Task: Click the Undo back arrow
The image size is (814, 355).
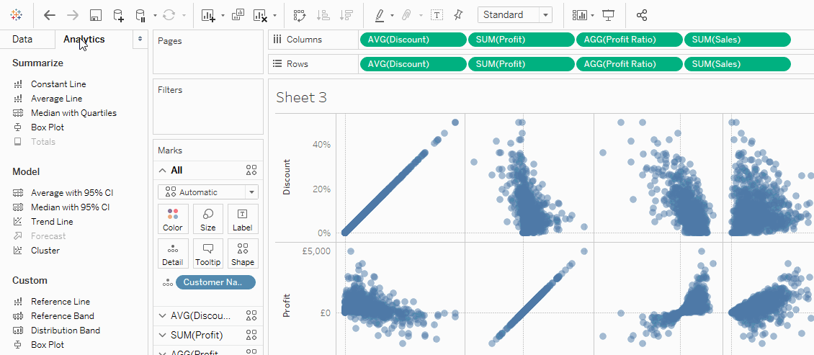Action: [x=49, y=15]
